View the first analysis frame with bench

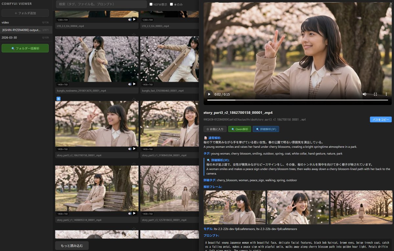click(234, 207)
